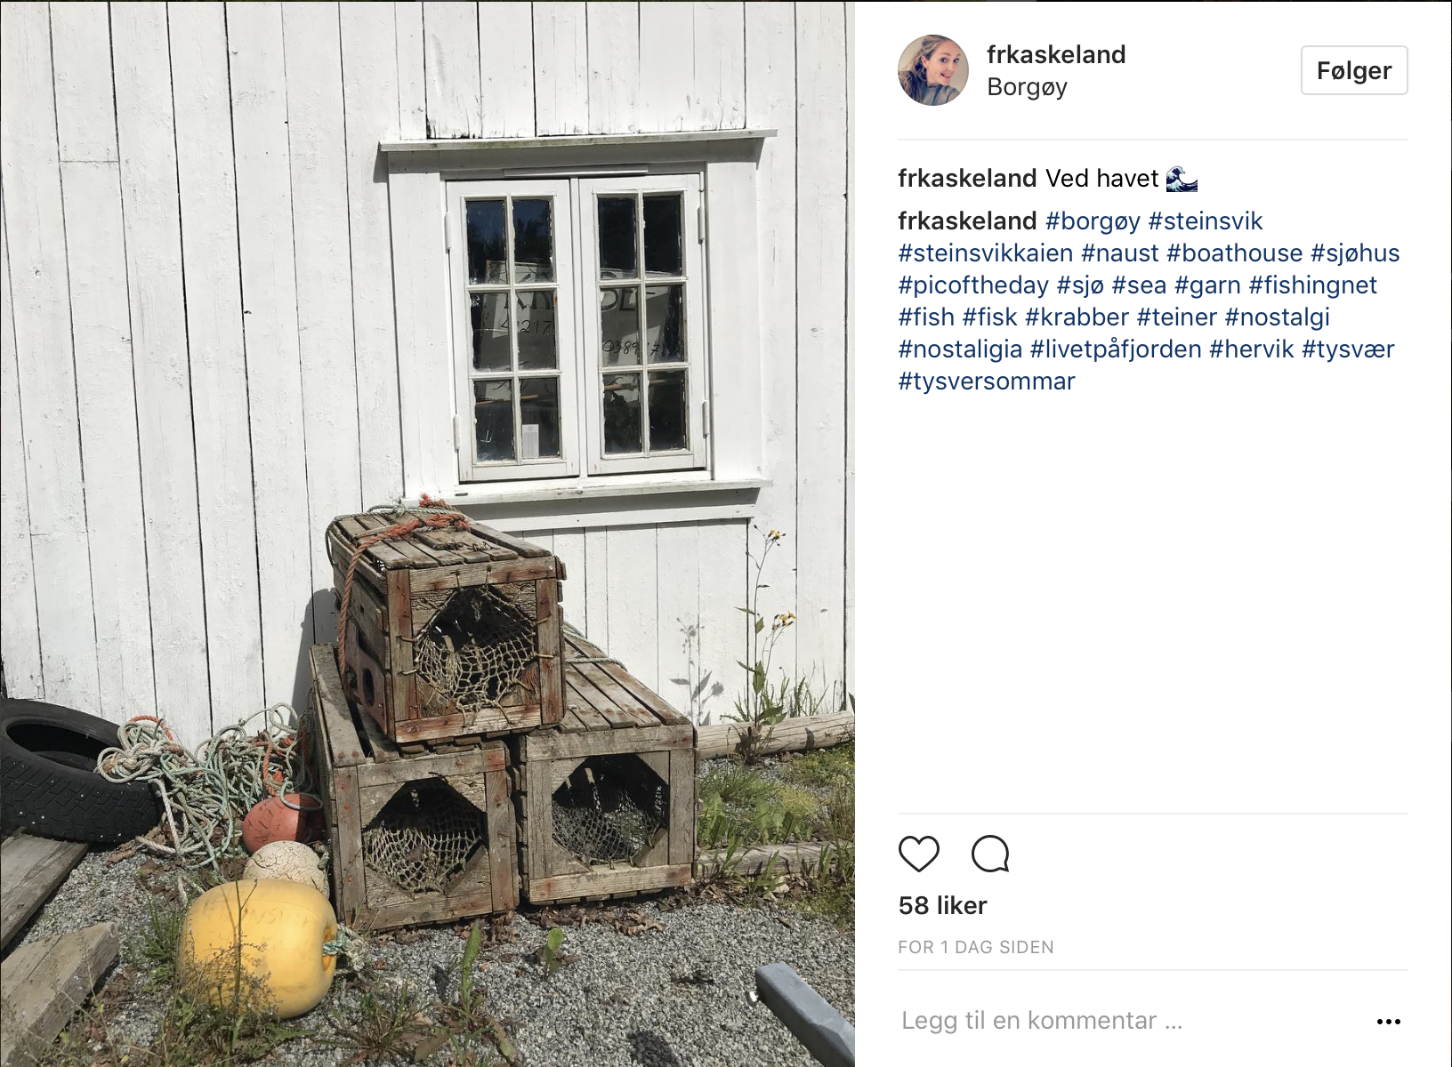
Task: View the 58 liker likes list
Action: [943, 906]
